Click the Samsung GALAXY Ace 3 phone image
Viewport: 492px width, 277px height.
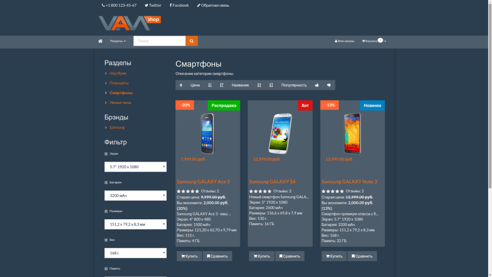click(x=208, y=134)
